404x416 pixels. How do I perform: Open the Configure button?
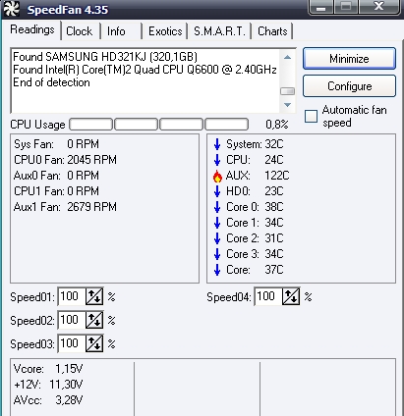(349, 86)
